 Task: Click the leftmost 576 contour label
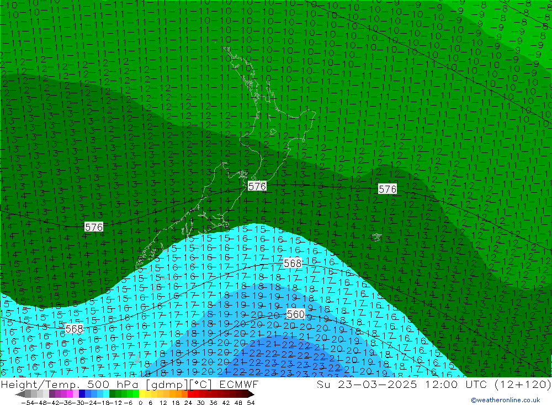[x=94, y=227]
